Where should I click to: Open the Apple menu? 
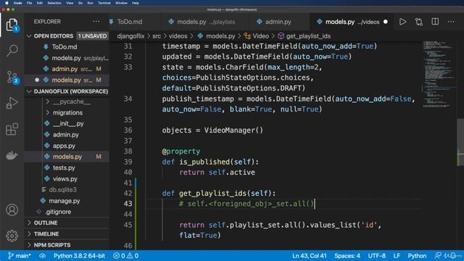(x=7, y=3)
